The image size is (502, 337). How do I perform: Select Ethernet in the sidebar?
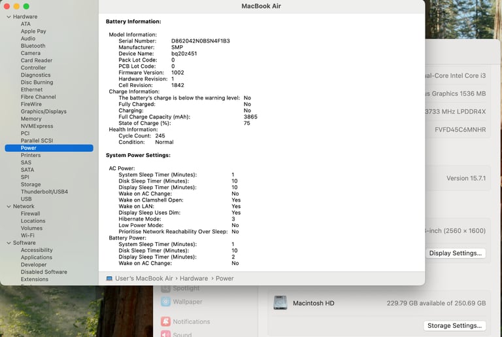31,90
